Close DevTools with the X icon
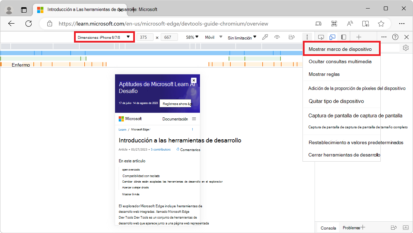Viewport: 413px width, 233px height. click(406, 37)
